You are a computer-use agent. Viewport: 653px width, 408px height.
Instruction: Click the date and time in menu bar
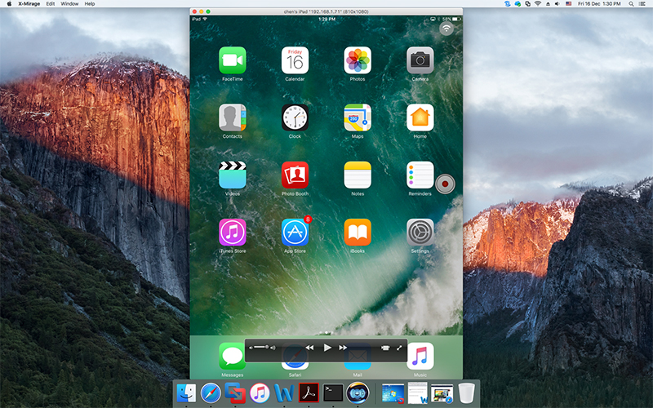pyautogui.click(x=599, y=4)
